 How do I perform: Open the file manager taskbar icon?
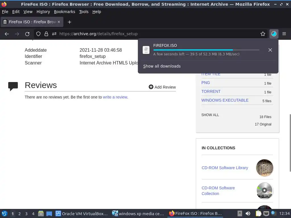pos(41,213)
